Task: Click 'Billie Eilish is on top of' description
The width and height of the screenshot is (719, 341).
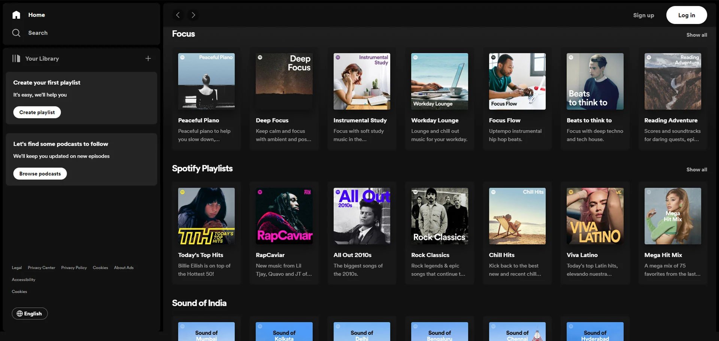Action: pos(204,266)
